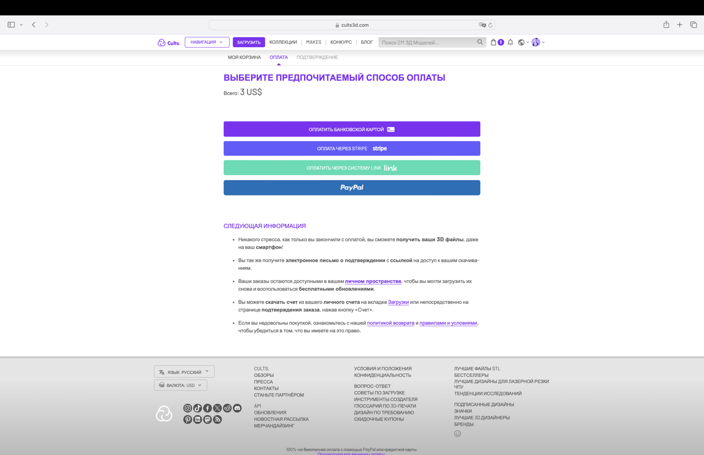Image resolution: width=704 pixels, height=455 pixels.
Task: Open НОВОСТНАЯ РАССЫЛКА footer link
Action: (x=281, y=419)
